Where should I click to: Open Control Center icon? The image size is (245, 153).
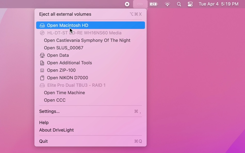190,4
